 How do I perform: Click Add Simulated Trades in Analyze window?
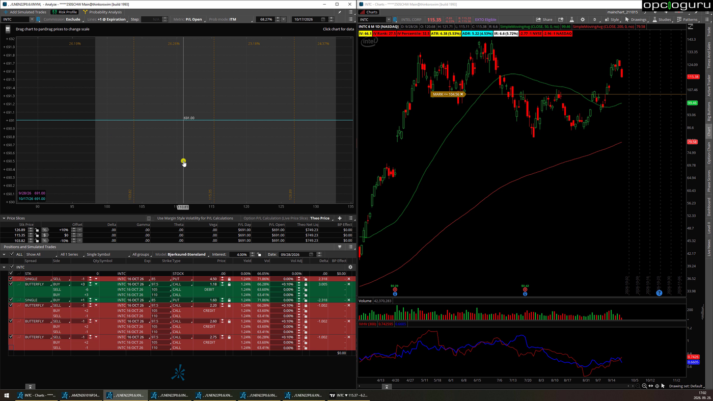point(25,12)
